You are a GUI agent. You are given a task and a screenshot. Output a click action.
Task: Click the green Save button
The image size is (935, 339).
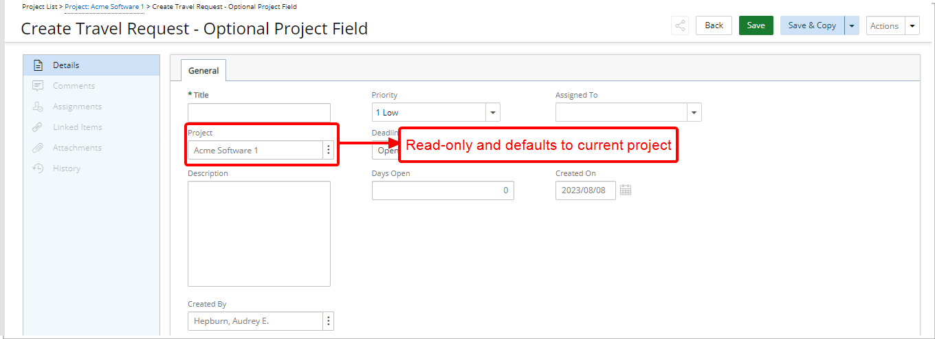click(x=756, y=25)
